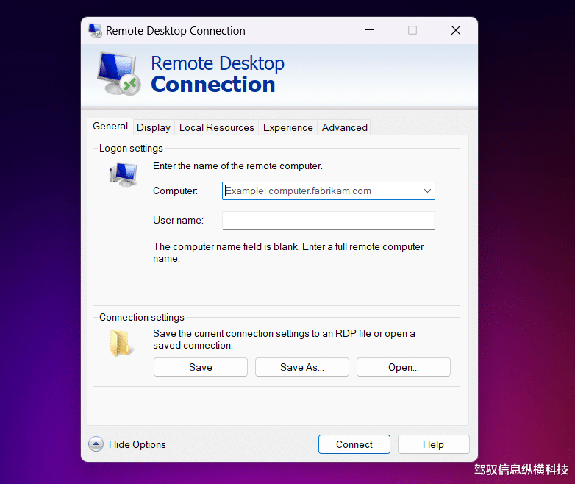Click the Remote Desktop title bar app icon
The width and height of the screenshot is (575, 484).
[x=96, y=30]
